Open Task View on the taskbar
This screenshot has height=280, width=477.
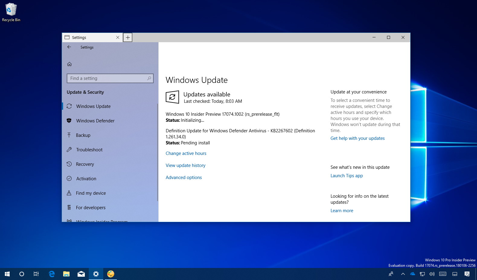[x=36, y=274]
